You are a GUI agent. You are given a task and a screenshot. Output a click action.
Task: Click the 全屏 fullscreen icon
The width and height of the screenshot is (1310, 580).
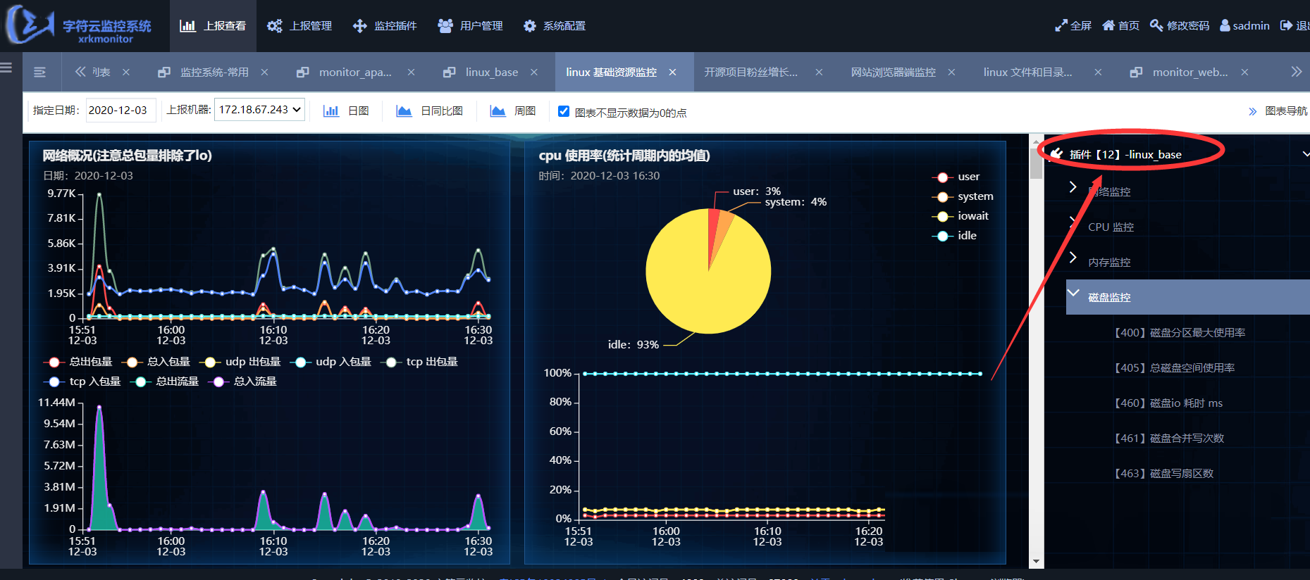[1061, 26]
